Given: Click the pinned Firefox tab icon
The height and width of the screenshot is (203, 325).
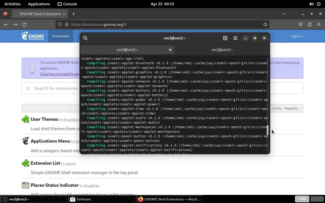Looking at the screenshot, I should pyautogui.click(x=5, y=14).
